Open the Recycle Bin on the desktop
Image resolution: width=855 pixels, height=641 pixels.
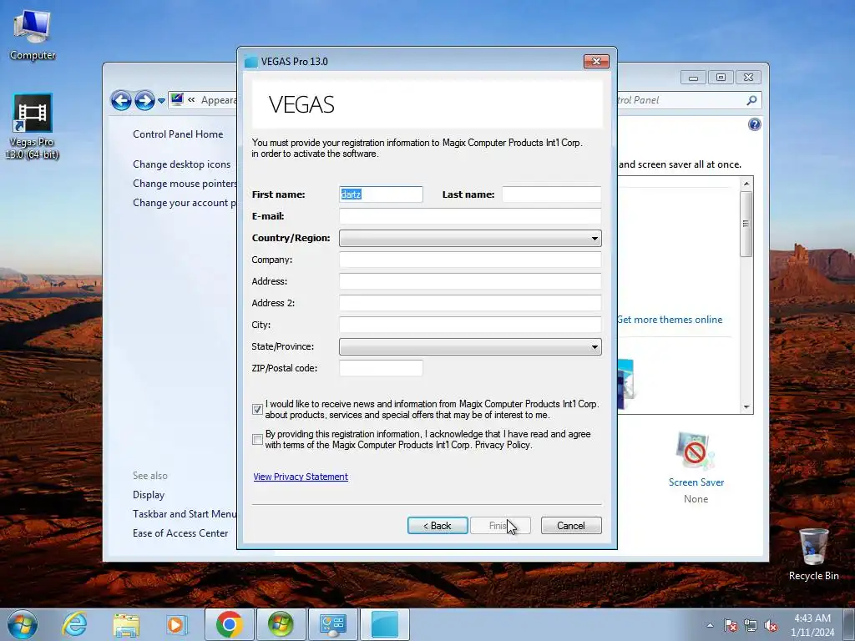[813, 554]
